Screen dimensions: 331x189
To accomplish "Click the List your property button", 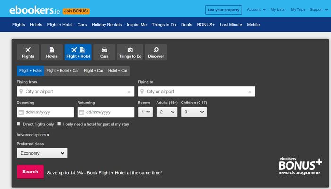I will click(223, 10).
